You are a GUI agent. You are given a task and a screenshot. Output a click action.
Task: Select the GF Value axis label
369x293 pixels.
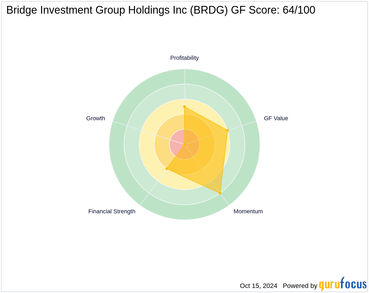click(x=276, y=118)
